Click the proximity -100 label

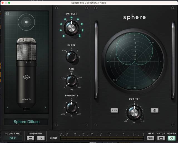pyautogui.click(x=63, y=114)
